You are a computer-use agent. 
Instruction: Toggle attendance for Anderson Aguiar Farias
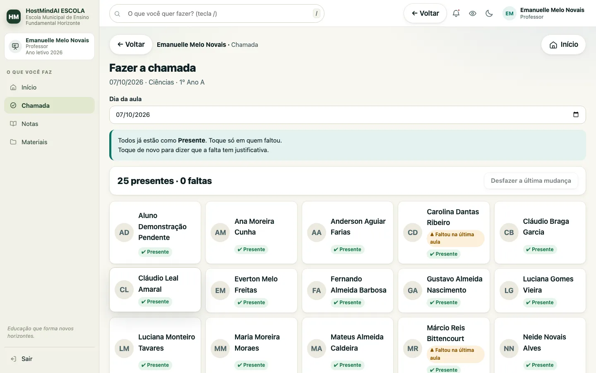[x=348, y=233]
